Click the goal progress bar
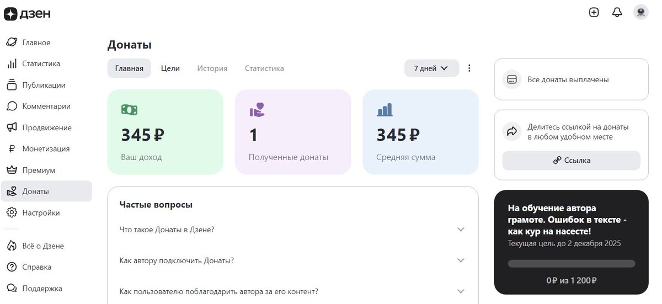Image resolution: width=662 pixels, height=304 pixels. pos(572,264)
